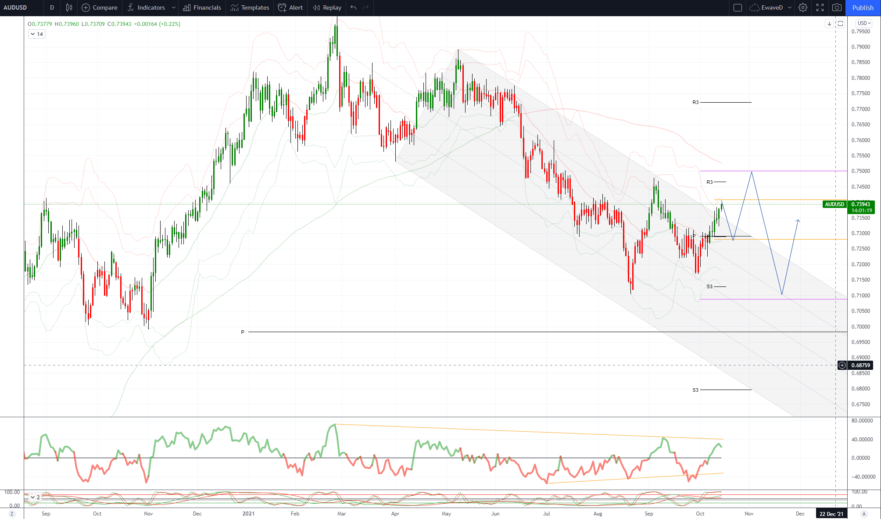Click the undo arrow icon
This screenshot has height=519, width=881.
(354, 7)
